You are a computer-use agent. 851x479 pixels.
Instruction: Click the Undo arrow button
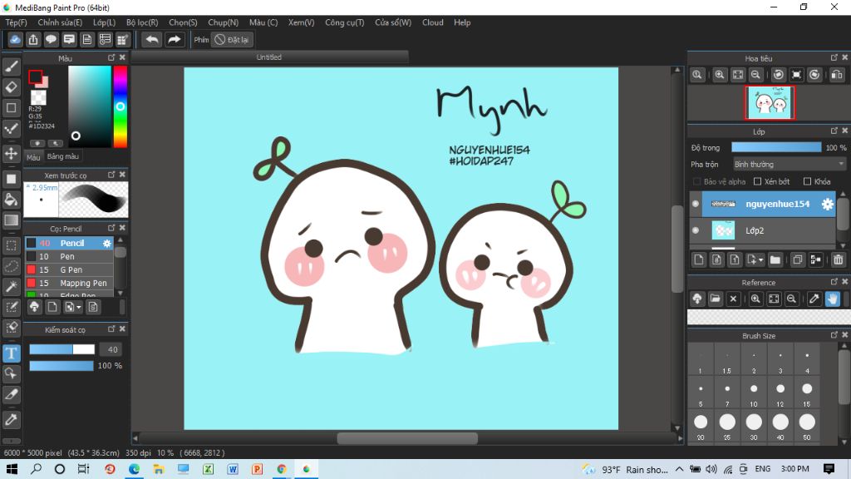point(152,40)
